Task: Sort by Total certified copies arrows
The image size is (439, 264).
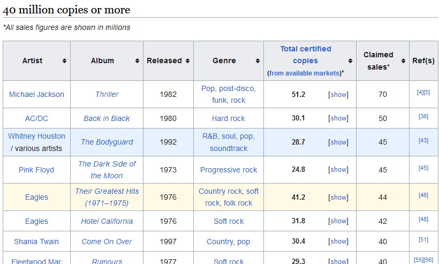Action: coord(350,61)
